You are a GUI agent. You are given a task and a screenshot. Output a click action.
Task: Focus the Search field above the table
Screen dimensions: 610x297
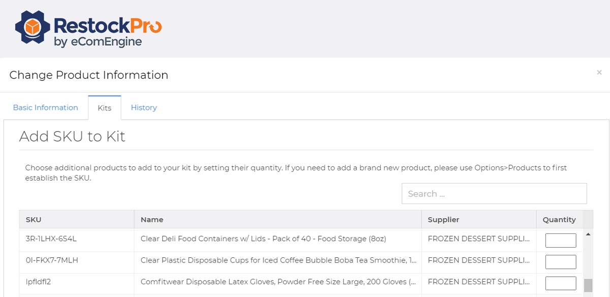point(494,194)
